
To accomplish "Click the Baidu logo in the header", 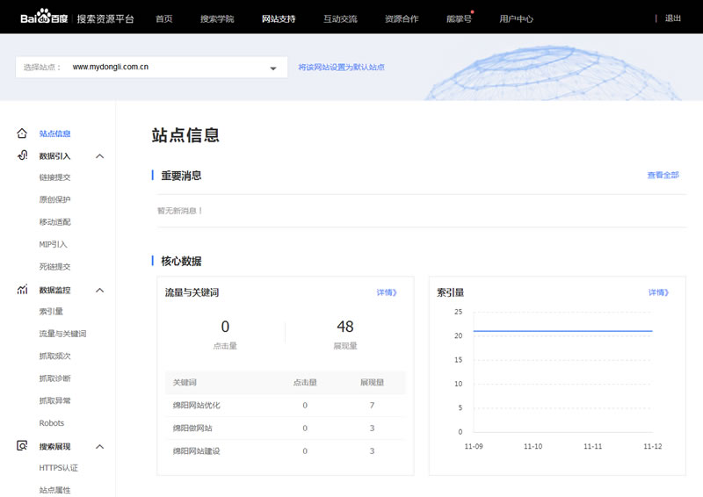I will tap(44, 17).
